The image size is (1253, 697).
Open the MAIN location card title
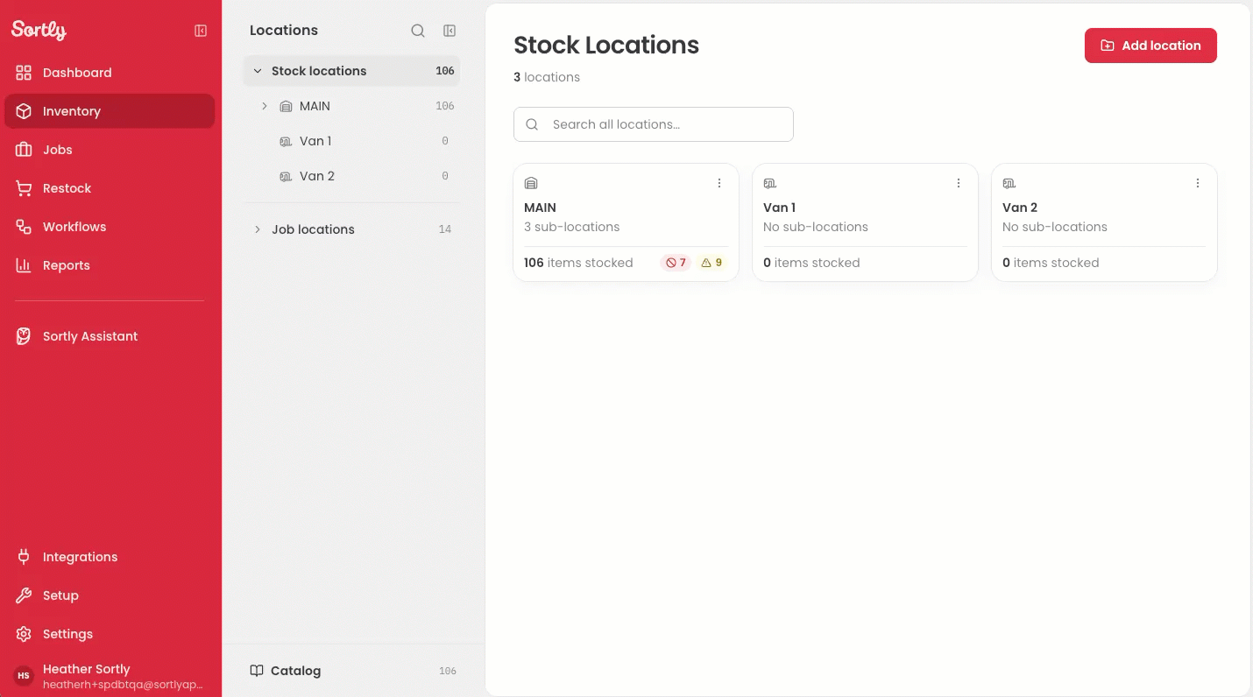540,208
